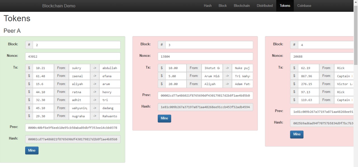Edit amount 20.00 in block 3
The image size is (358, 167).
(176, 84)
